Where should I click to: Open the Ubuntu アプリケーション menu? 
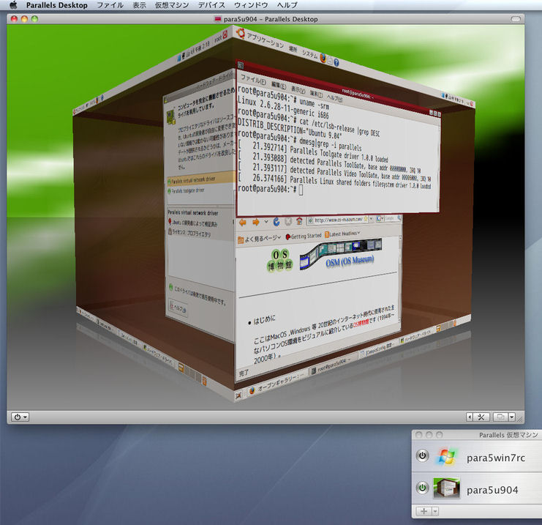265,39
